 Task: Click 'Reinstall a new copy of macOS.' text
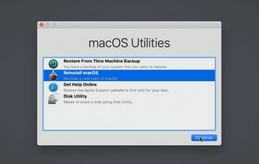pyautogui.click(x=91, y=79)
